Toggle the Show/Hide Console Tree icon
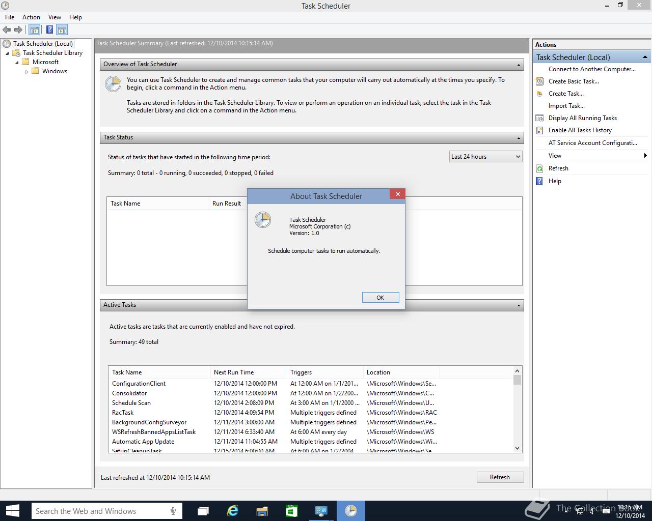Screen dimensions: 652x521 coord(34,30)
